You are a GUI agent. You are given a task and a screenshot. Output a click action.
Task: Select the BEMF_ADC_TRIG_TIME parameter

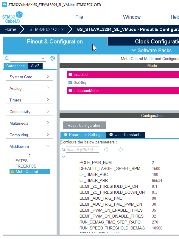pyautogui.click(x=101, y=198)
